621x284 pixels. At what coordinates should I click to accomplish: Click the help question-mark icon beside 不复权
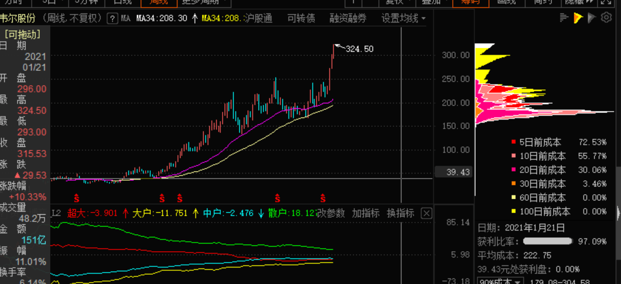tap(112, 19)
